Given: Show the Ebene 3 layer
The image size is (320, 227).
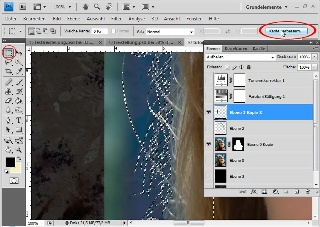Looking at the screenshot, I should click(x=208, y=176).
